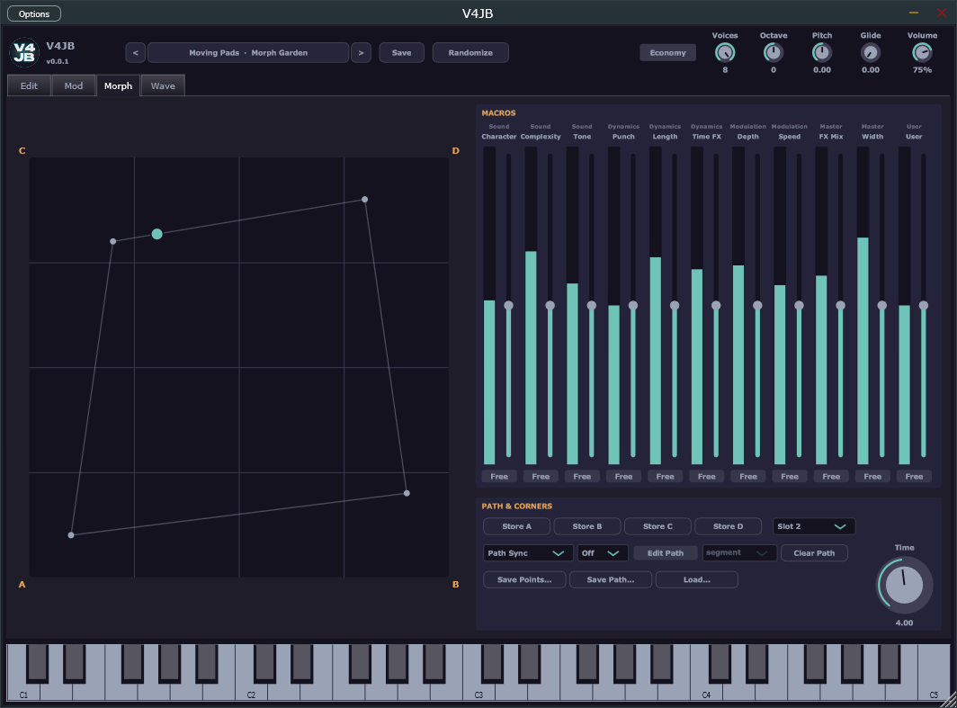Toggle Free button under Width macro
The height and width of the screenshot is (708, 957).
point(872,476)
